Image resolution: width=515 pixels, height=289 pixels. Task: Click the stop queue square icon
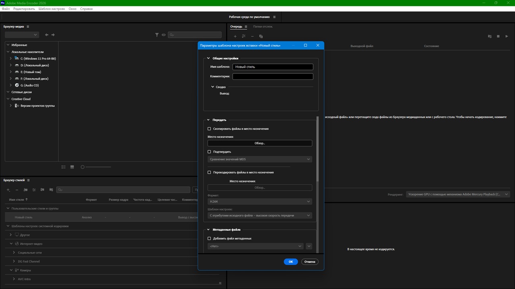tap(498, 37)
